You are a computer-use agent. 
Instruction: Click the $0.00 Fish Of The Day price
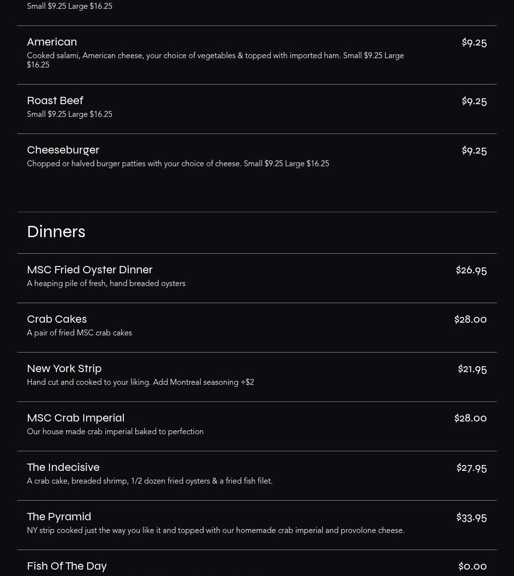click(472, 566)
